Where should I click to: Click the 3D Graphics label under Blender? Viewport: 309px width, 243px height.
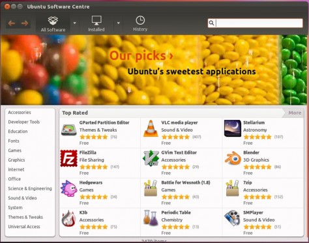256,160
